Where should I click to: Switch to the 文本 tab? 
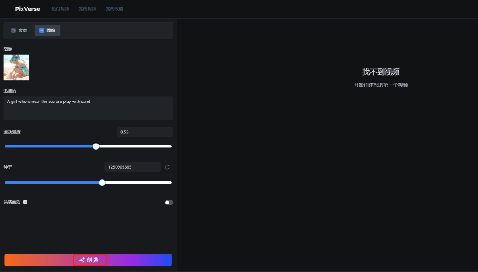(x=19, y=30)
